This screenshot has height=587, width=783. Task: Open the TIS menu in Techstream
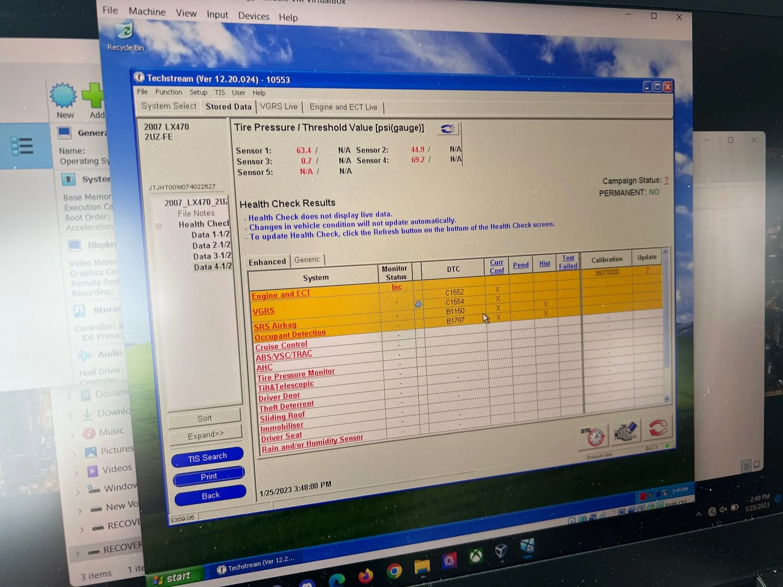(x=220, y=93)
